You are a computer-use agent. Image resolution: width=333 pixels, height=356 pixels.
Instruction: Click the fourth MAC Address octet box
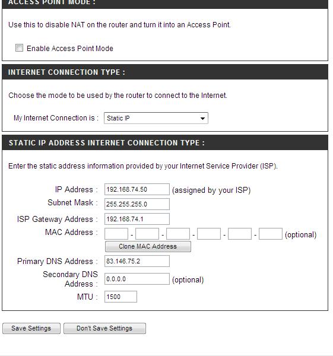209,234
